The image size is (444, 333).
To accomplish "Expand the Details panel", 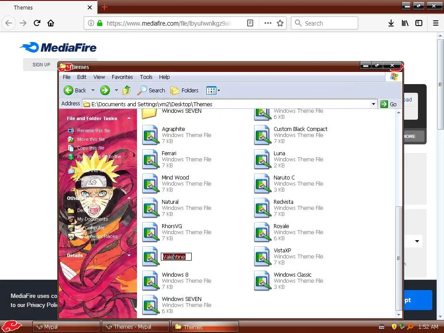I will [x=129, y=255].
